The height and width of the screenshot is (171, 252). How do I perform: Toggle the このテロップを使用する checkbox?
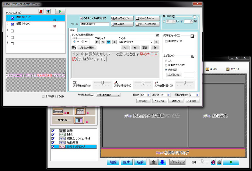[x=81, y=18]
